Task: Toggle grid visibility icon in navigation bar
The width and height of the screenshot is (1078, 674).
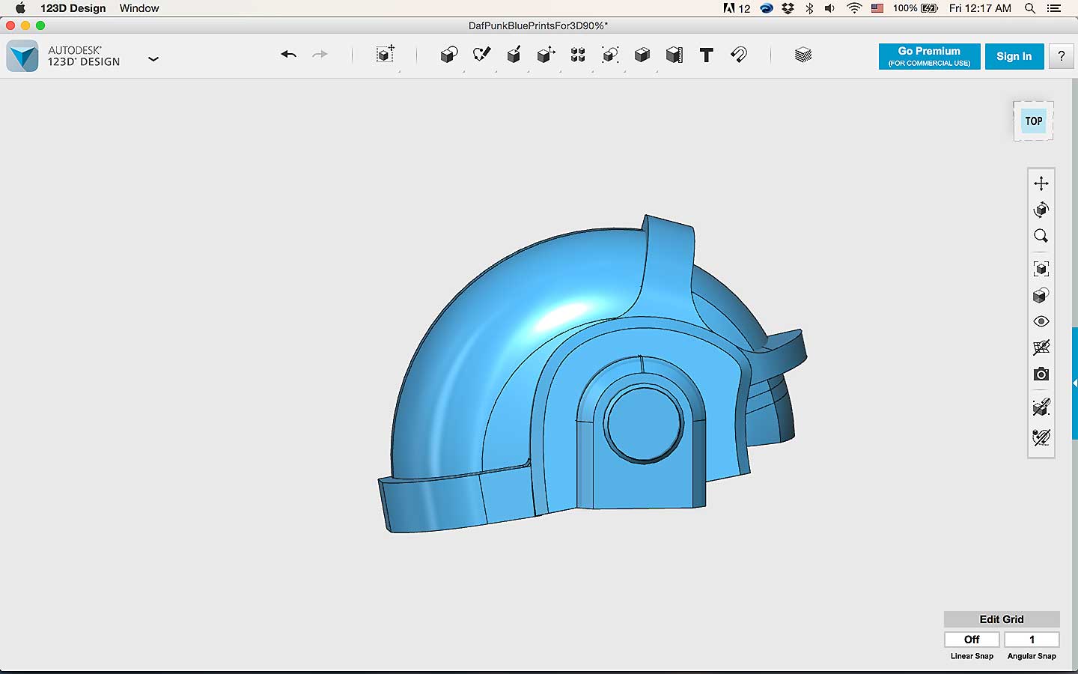Action: 1041,347
